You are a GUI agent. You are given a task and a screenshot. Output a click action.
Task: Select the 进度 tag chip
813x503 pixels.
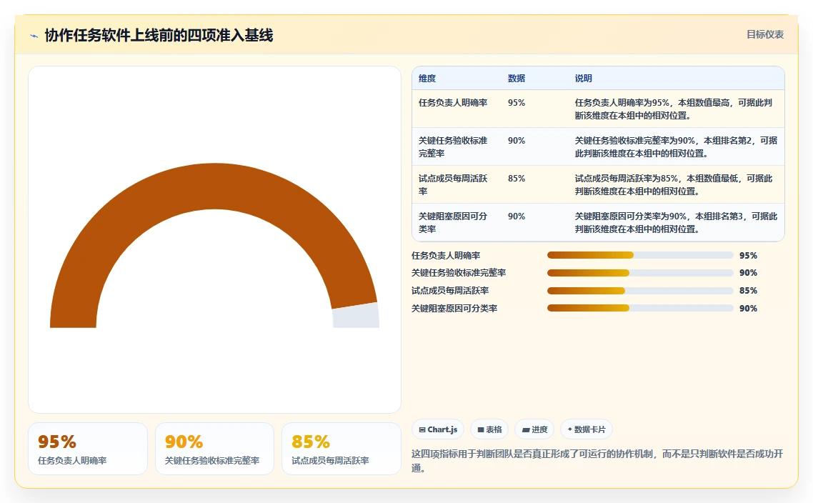click(534, 429)
